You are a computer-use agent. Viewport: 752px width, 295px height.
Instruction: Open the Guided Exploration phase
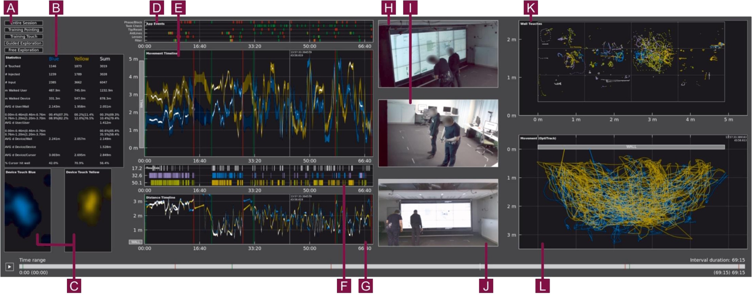[24, 43]
